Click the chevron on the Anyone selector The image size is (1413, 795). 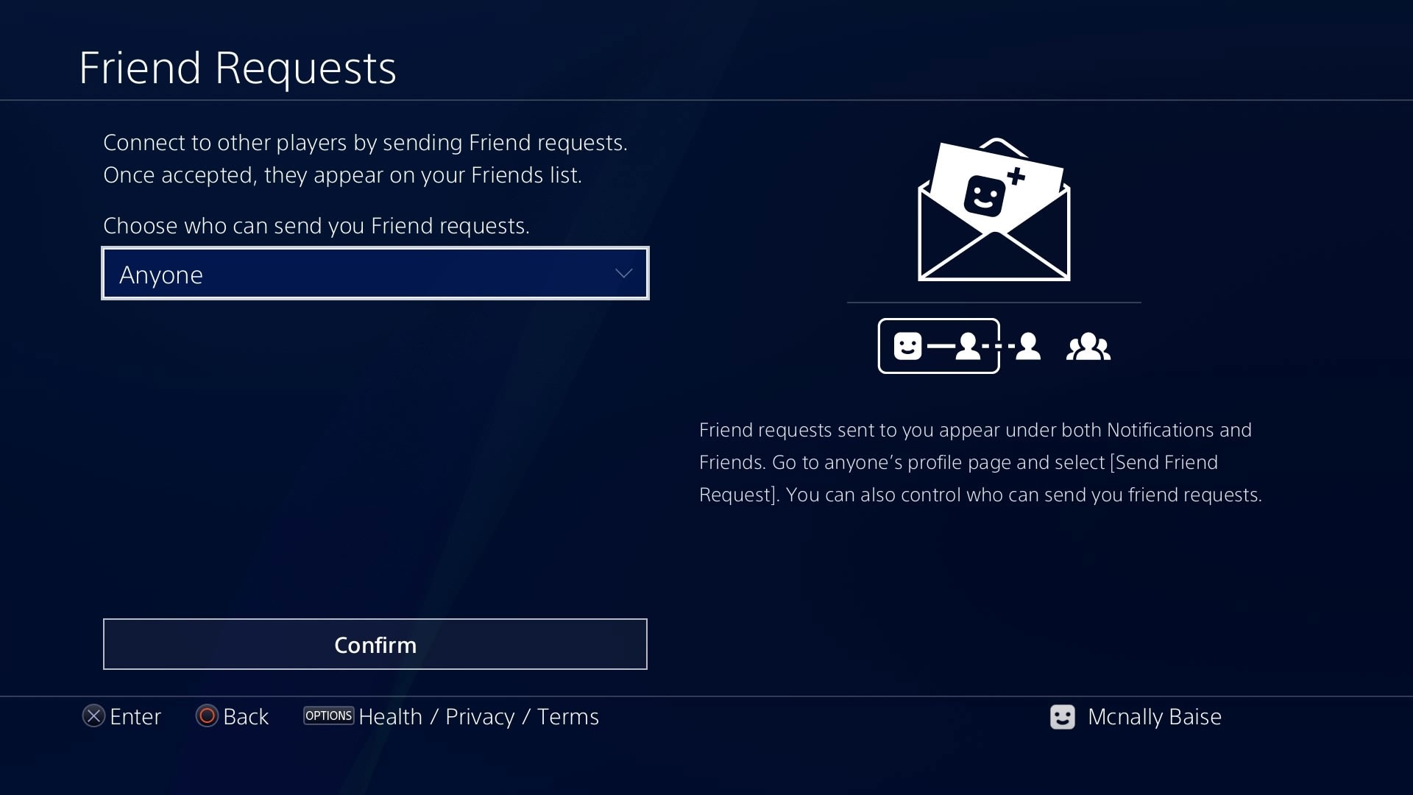click(624, 273)
